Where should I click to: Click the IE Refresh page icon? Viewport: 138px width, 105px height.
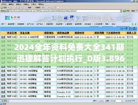click(19, 8)
